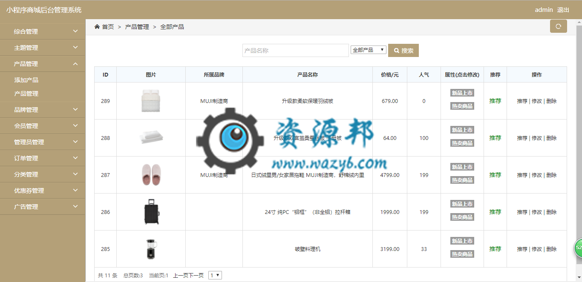The width and height of the screenshot is (582, 282).
Task: Click the admin username
Action: 544,10
